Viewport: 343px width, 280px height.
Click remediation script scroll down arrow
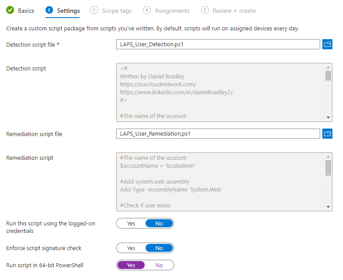click(328, 207)
